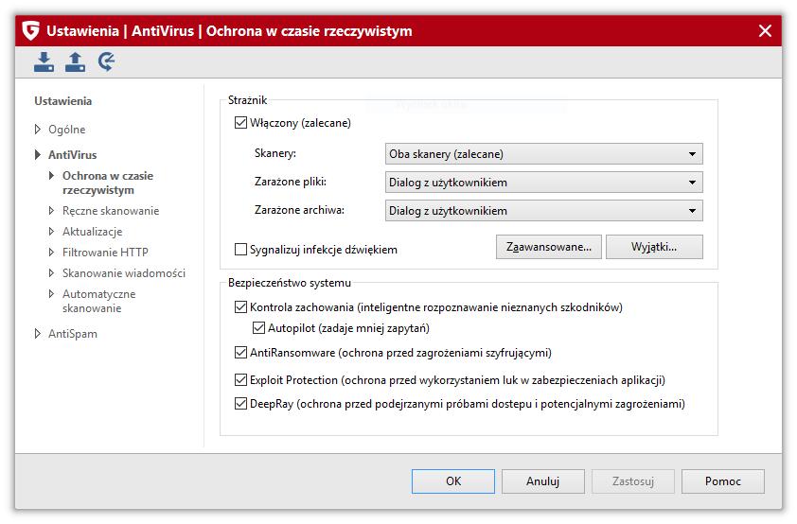Viewport: 797px width, 524px height.
Task: Click the G DATA shield logo
Action: pyautogui.click(x=31, y=31)
